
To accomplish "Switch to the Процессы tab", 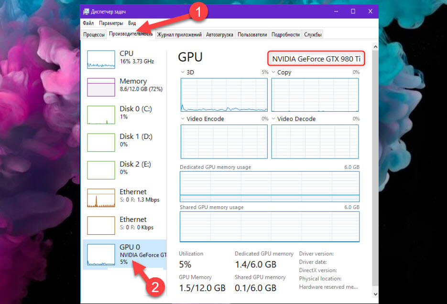I will pyautogui.click(x=94, y=34).
